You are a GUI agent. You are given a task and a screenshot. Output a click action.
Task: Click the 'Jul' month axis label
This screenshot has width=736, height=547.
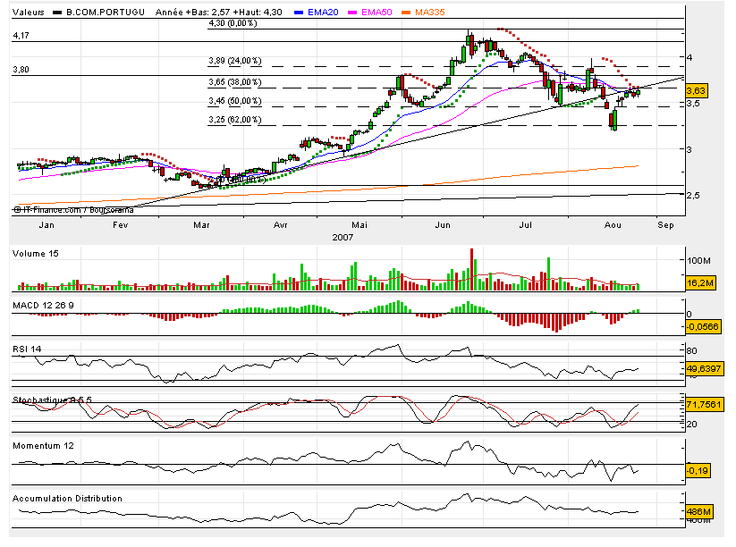point(525,224)
